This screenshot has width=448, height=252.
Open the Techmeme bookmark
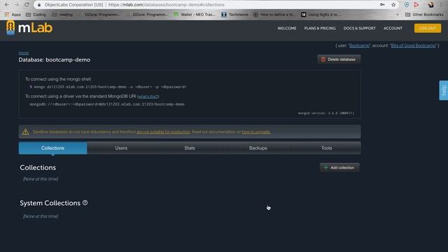point(235,14)
